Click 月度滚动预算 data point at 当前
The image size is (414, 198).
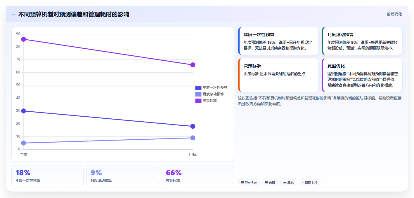(x=24, y=143)
